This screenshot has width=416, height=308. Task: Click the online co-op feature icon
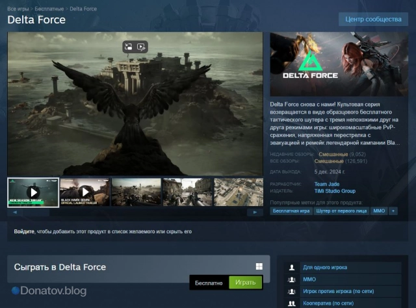(x=292, y=303)
